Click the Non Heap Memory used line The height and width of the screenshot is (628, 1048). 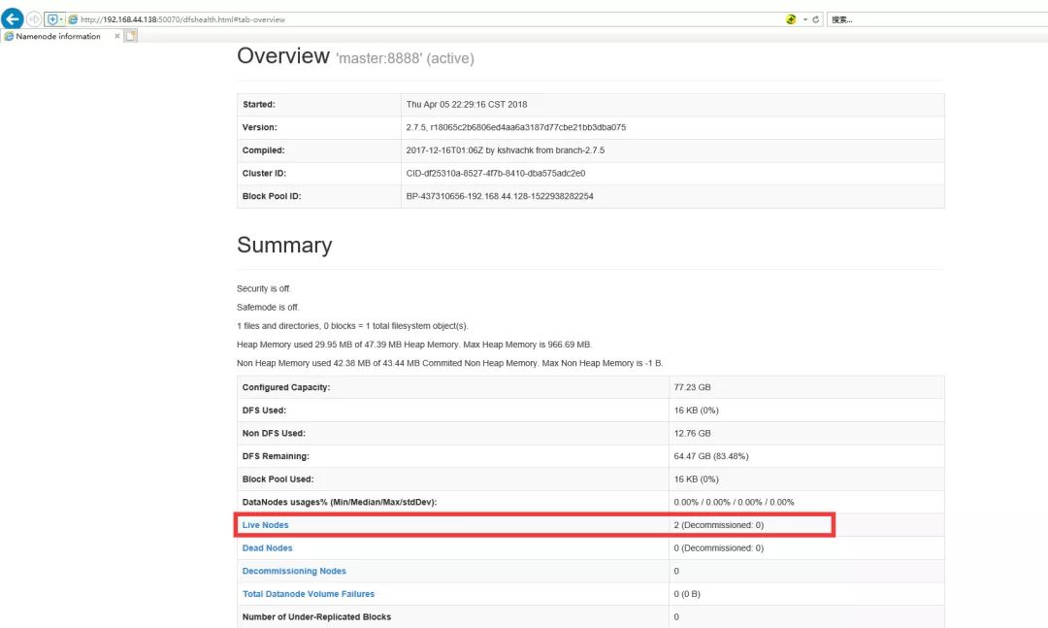pyautogui.click(x=450, y=363)
